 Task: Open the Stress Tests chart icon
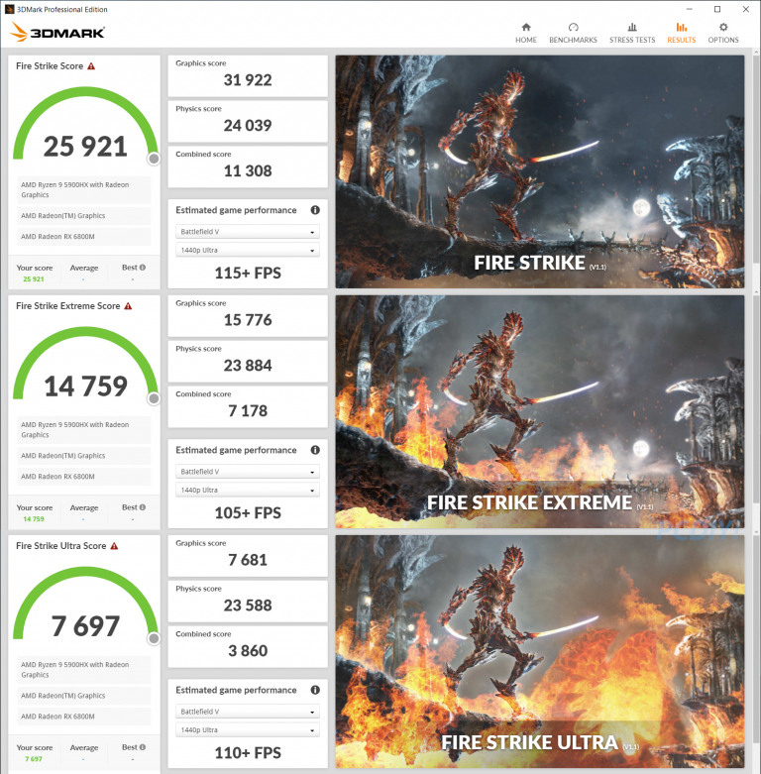tap(632, 27)
